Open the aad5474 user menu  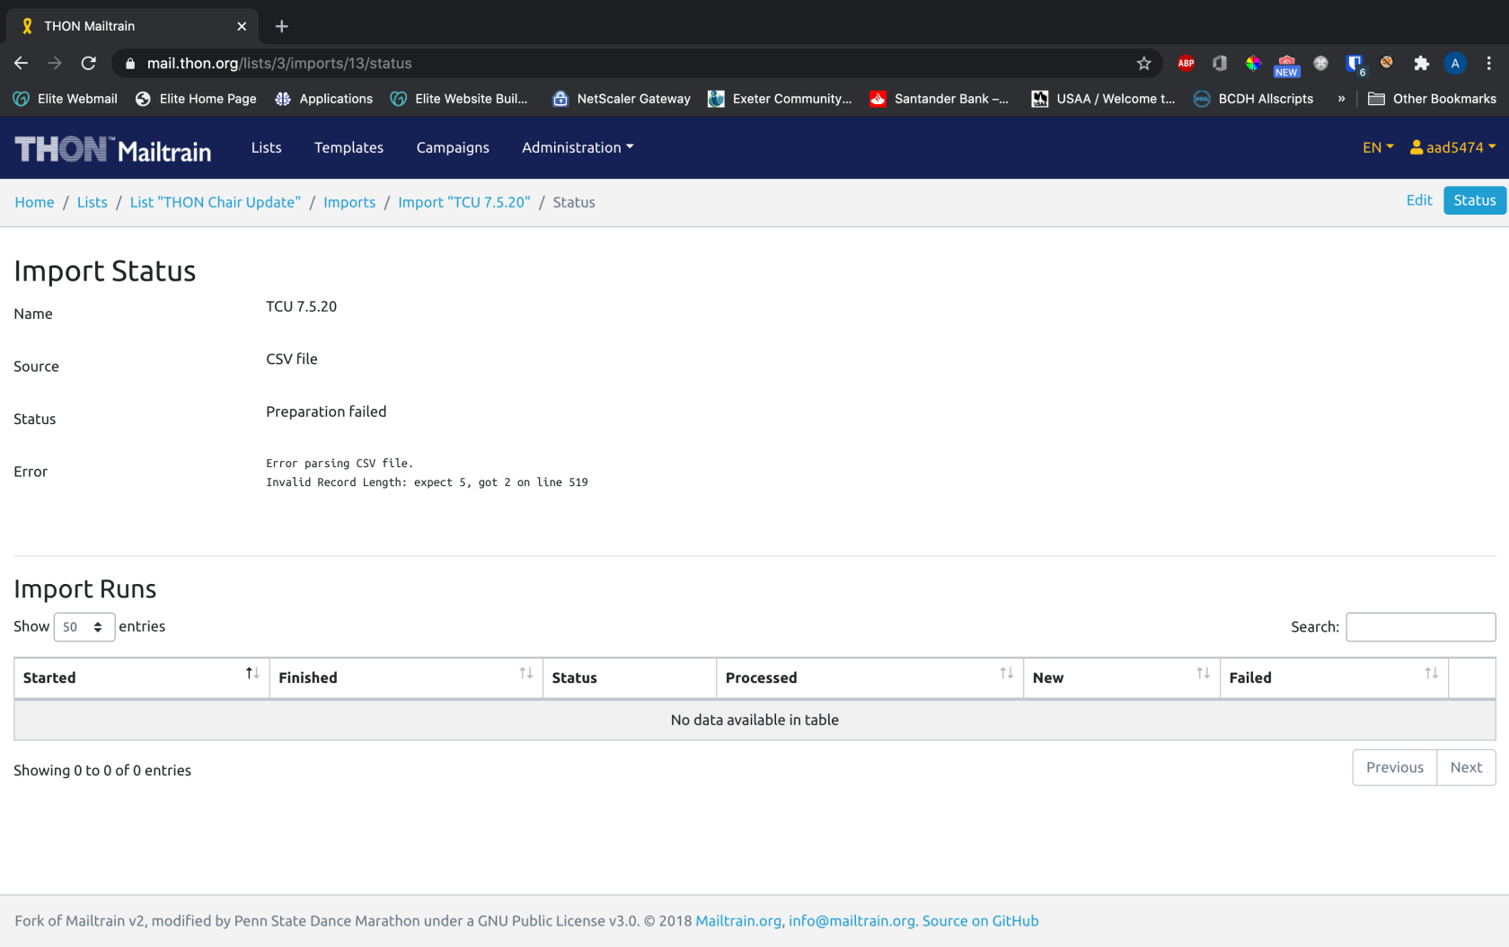point(1452,147)
